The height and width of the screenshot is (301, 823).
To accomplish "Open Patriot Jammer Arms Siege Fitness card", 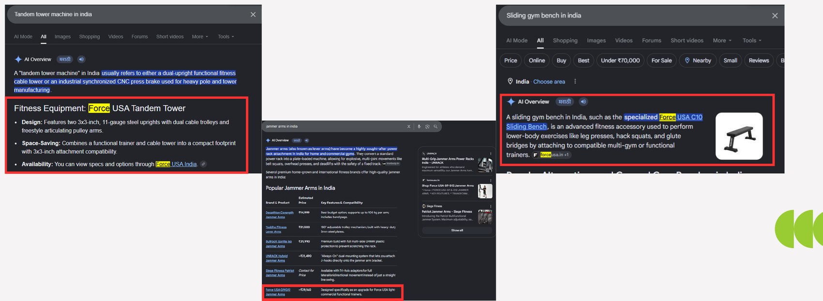I will click(x=457, y=213).
